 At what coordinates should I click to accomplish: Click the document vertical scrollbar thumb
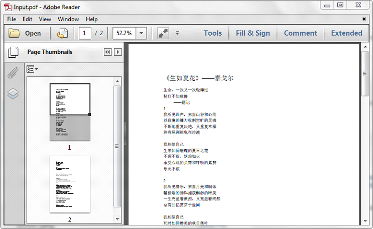pyautogui.click(x=365, y=73)
